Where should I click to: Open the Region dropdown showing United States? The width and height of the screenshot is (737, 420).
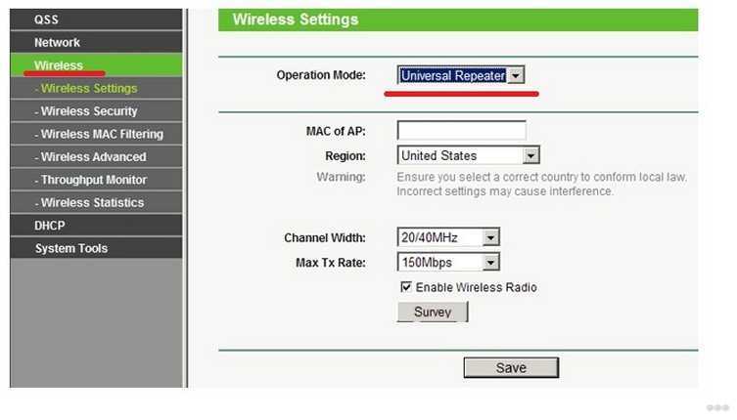tap(468, 155)
